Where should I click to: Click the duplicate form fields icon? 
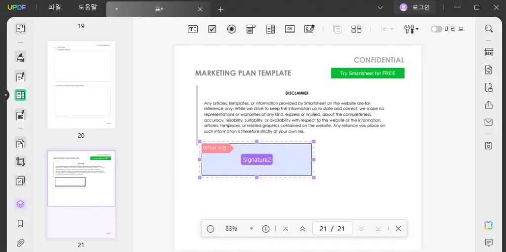click(x=337, y=29)
